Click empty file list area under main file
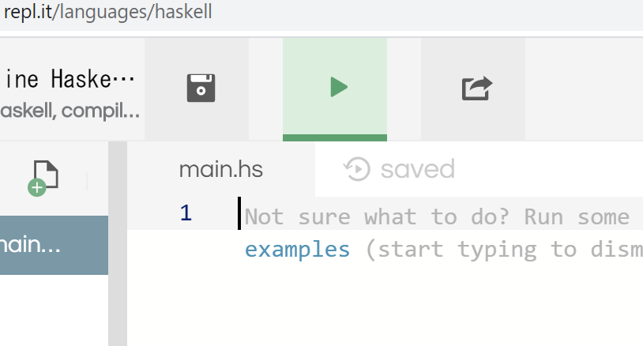643x346 pixels. pos(55,310)
